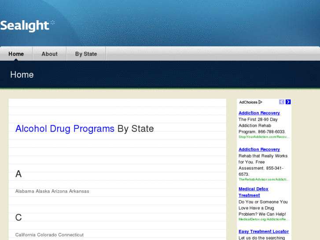The width and height of the screenshot is (320, 240).
Task: Go to next ad with right arrow
Action: coord(288,102)
